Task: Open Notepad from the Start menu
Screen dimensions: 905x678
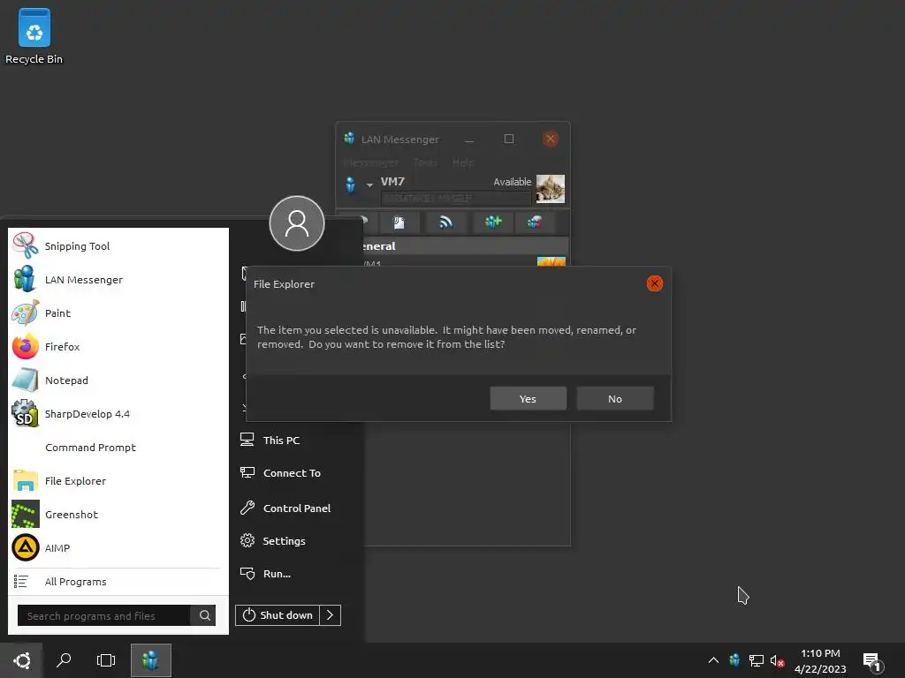Action: point(118,380)
